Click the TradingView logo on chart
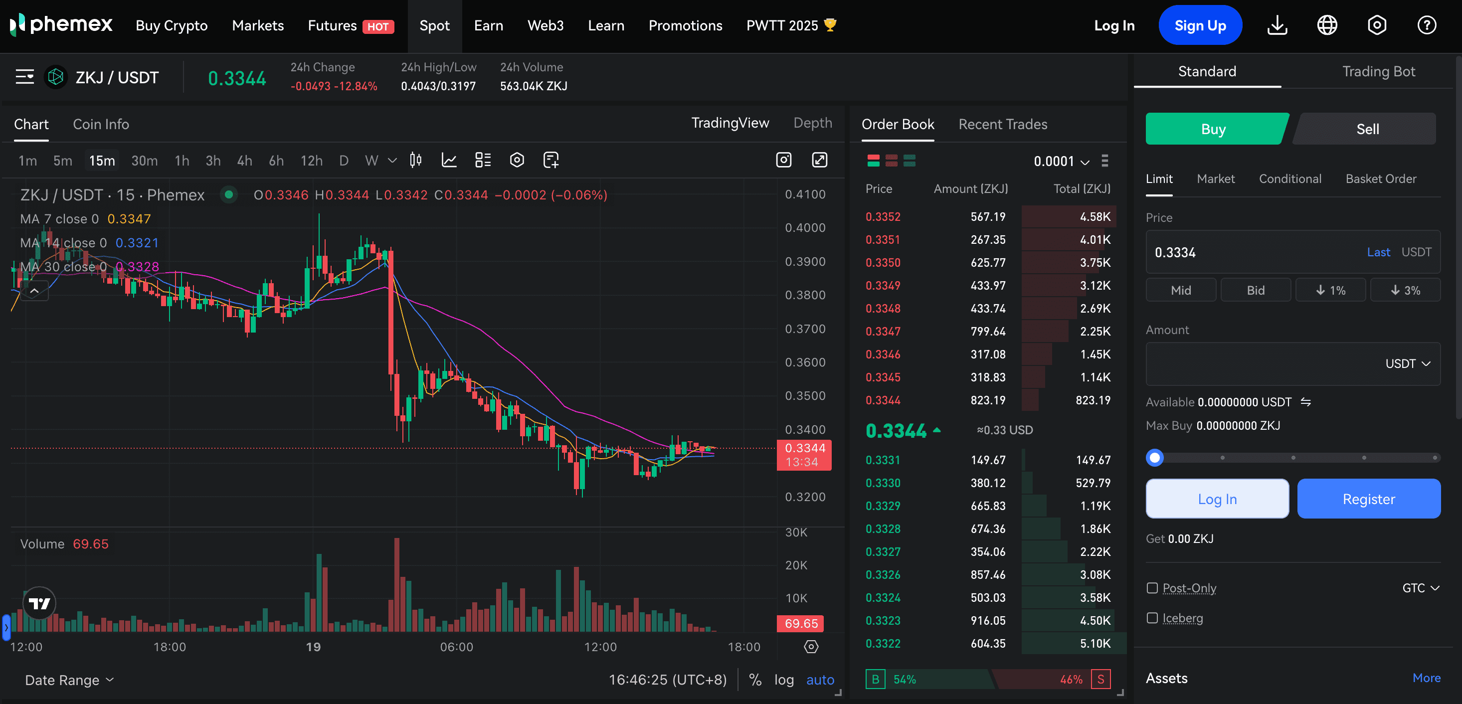The height and width of the screenshot is (704, 1462). pyautogui.click(x=39, y=603)
